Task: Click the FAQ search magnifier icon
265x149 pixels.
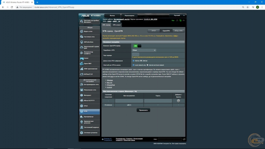Action: pyautogui.click(x=184, y=139)
